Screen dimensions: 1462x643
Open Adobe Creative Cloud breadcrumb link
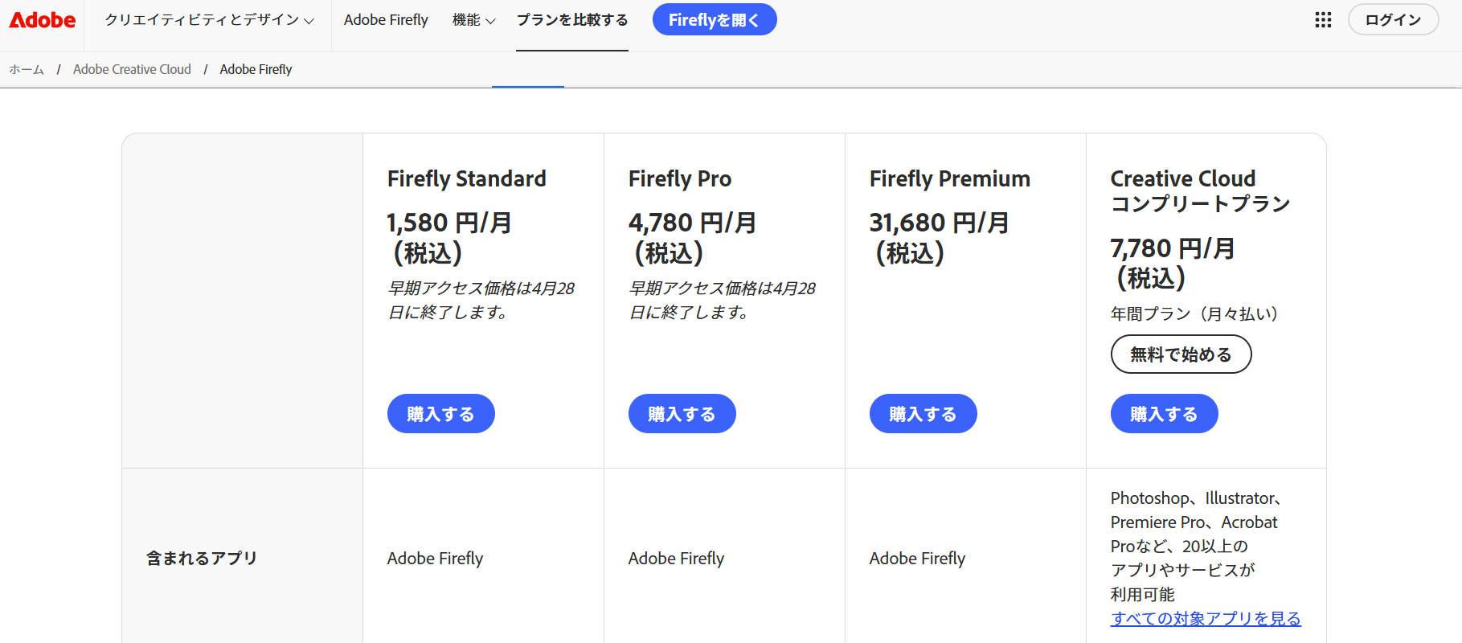(132, 69)
